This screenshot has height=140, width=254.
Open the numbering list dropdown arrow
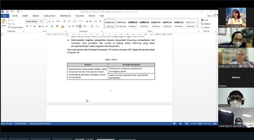click(x=77, y=21)
